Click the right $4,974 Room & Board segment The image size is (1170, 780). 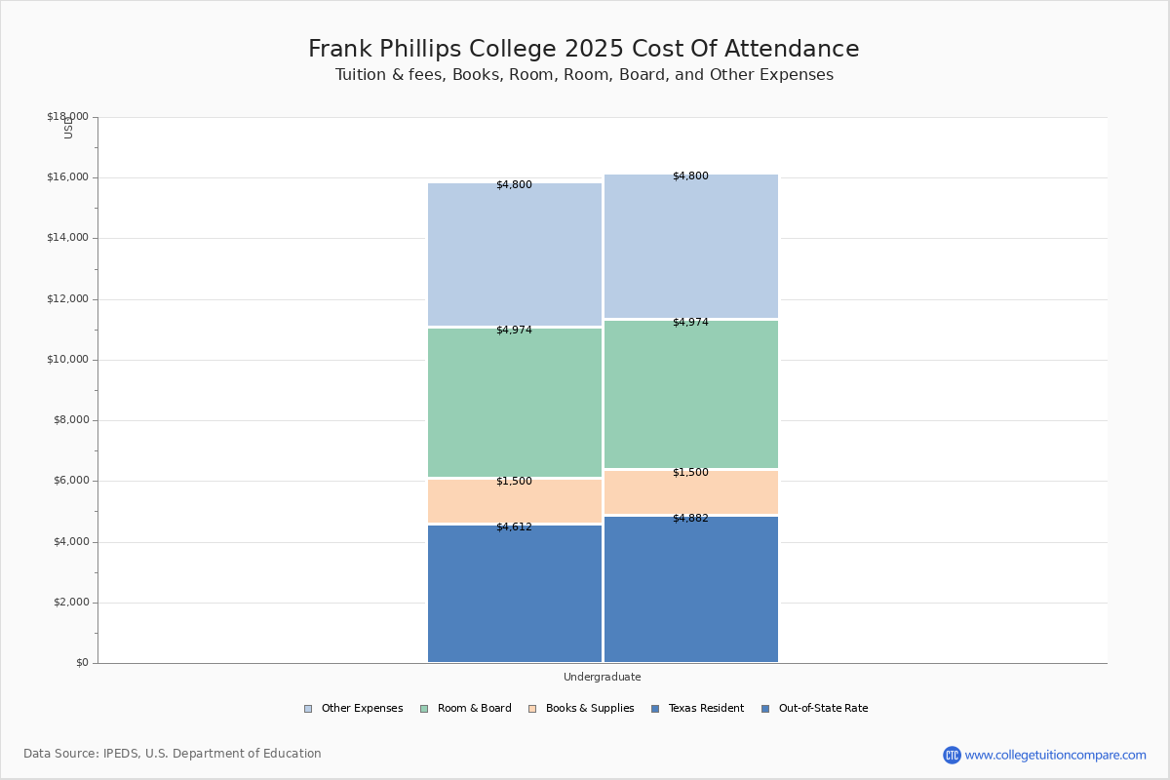[691, 394]
